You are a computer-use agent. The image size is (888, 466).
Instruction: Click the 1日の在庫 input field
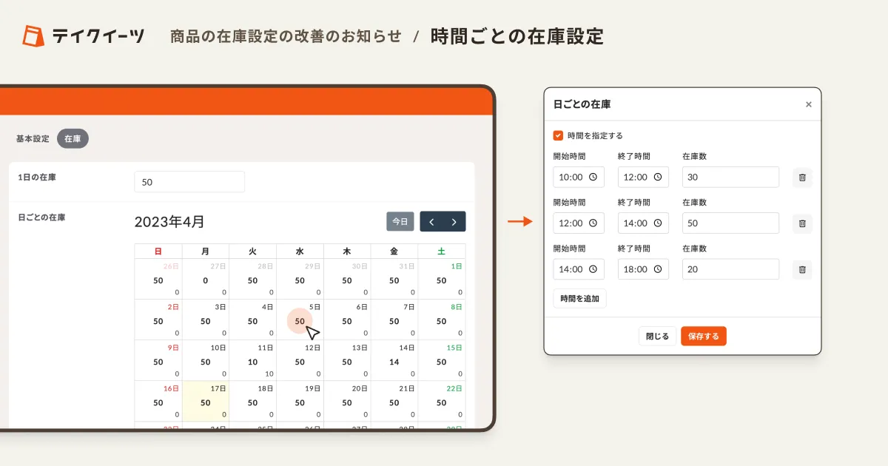click(189, 181)
